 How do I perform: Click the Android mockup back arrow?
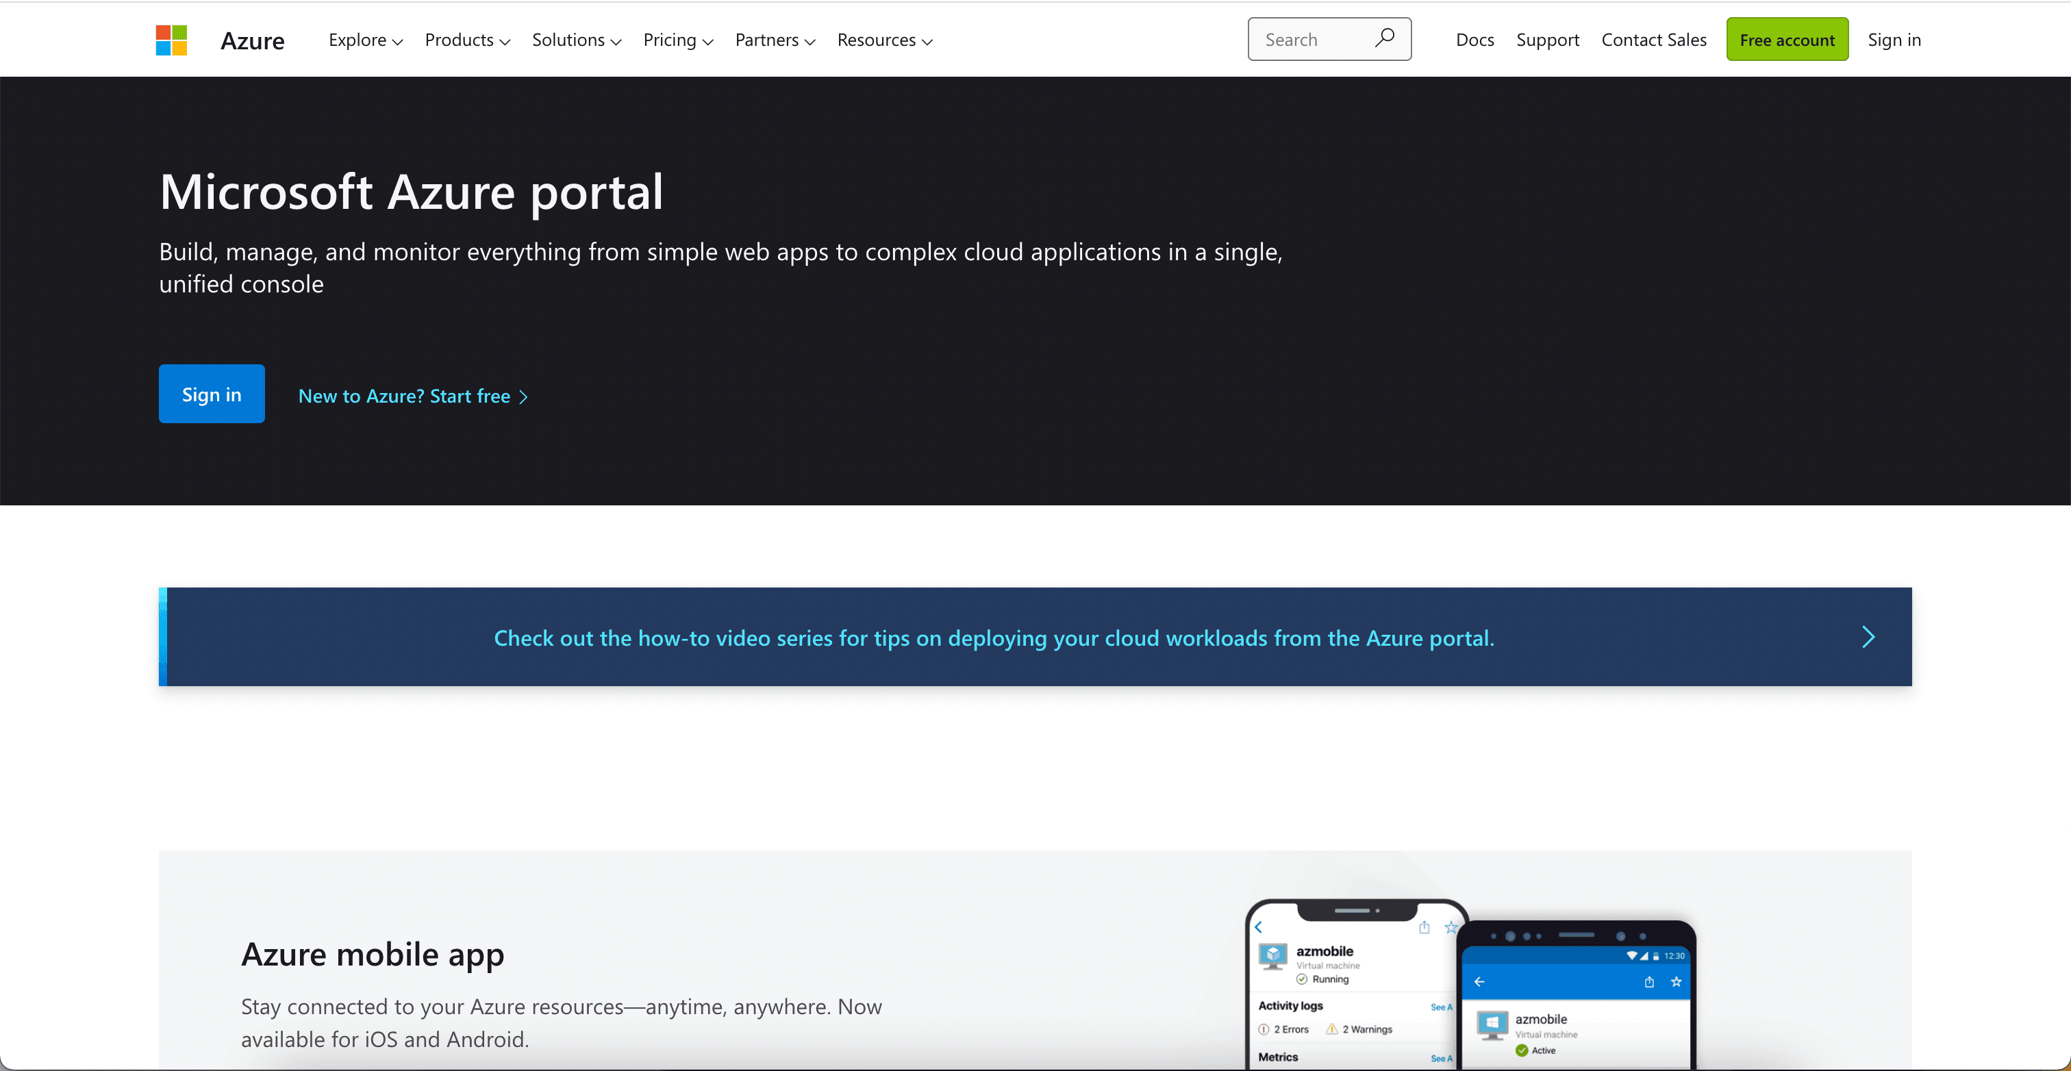(1479, 982)
